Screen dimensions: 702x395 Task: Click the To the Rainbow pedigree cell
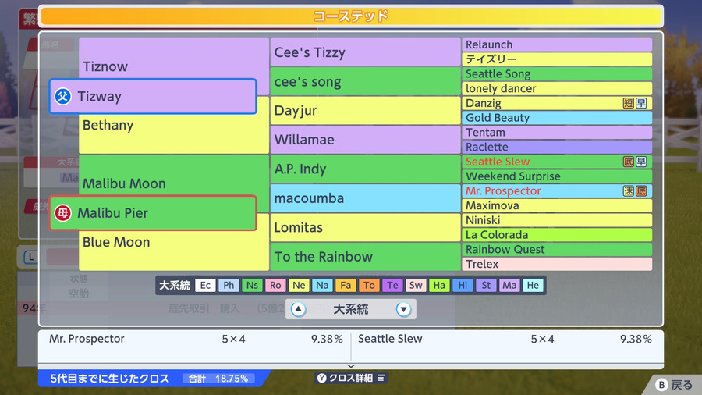365,257
